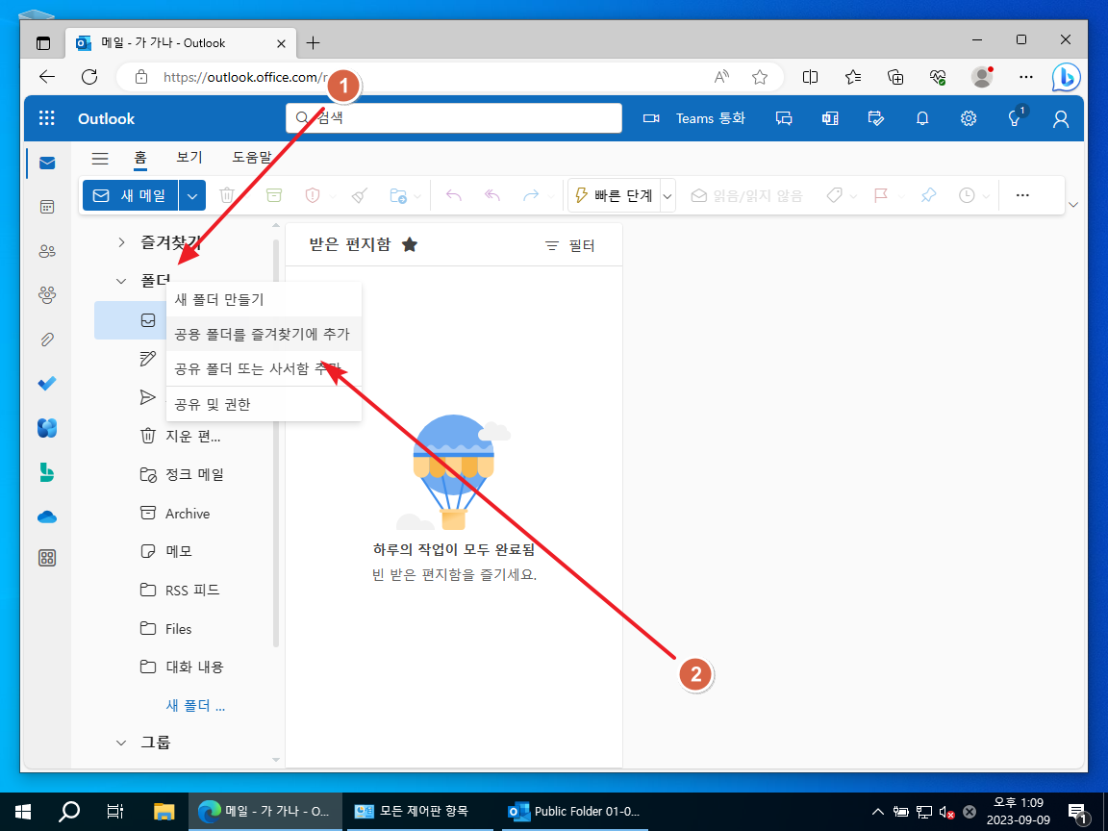The width and height of the screenshot is (1108, 831).
Task: Click the report shield icon in ribbon
Action: (313, 195)
